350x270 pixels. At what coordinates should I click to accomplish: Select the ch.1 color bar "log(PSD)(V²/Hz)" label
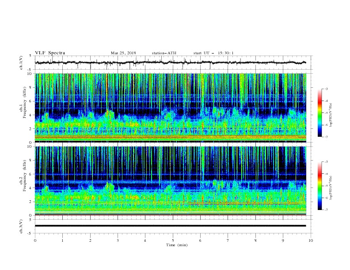tap(331, 115)
